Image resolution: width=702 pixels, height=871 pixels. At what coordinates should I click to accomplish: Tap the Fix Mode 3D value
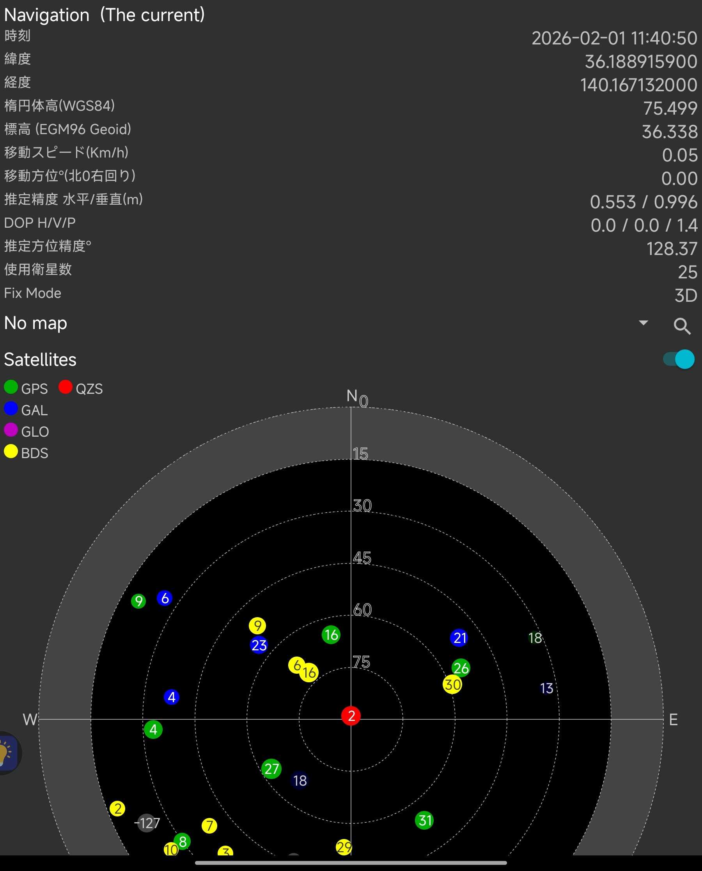[685, 296]
